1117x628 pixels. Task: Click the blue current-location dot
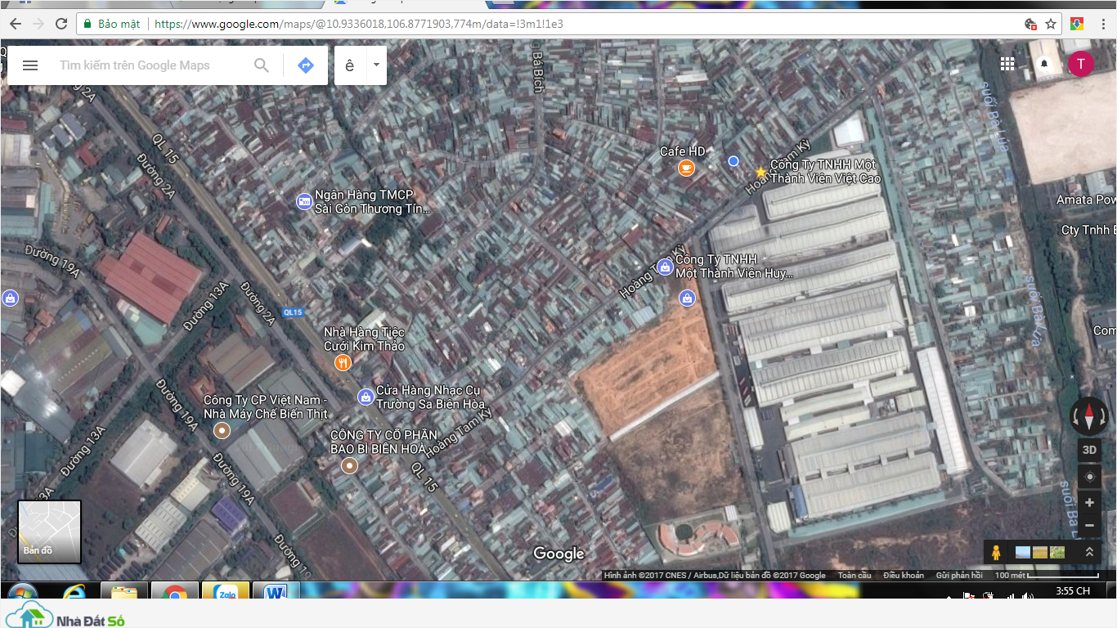733,161
